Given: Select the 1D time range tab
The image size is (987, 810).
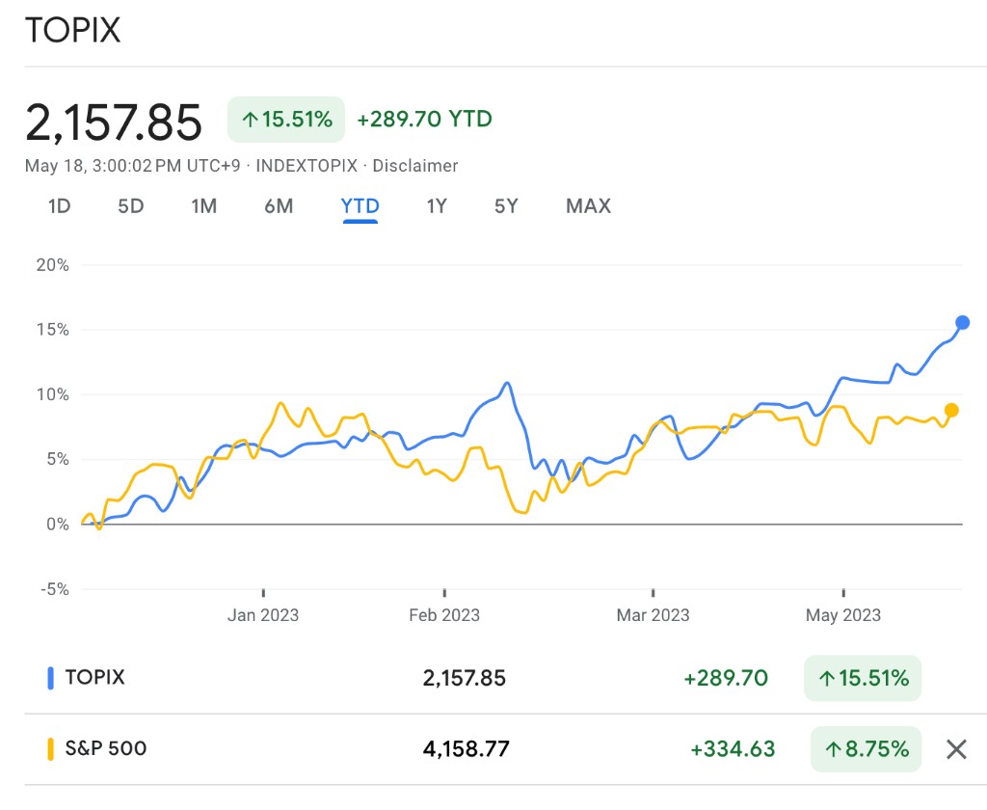Looking at the screenshot, I should (59, 206).
